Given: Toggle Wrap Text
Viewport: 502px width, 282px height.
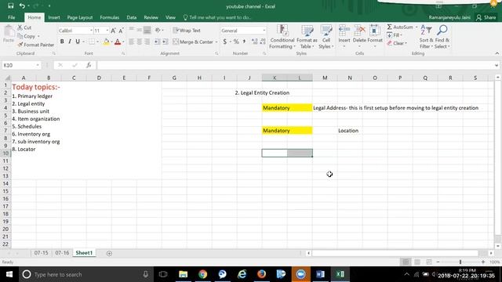Looking at the screenshot, I should pos(187,31).
